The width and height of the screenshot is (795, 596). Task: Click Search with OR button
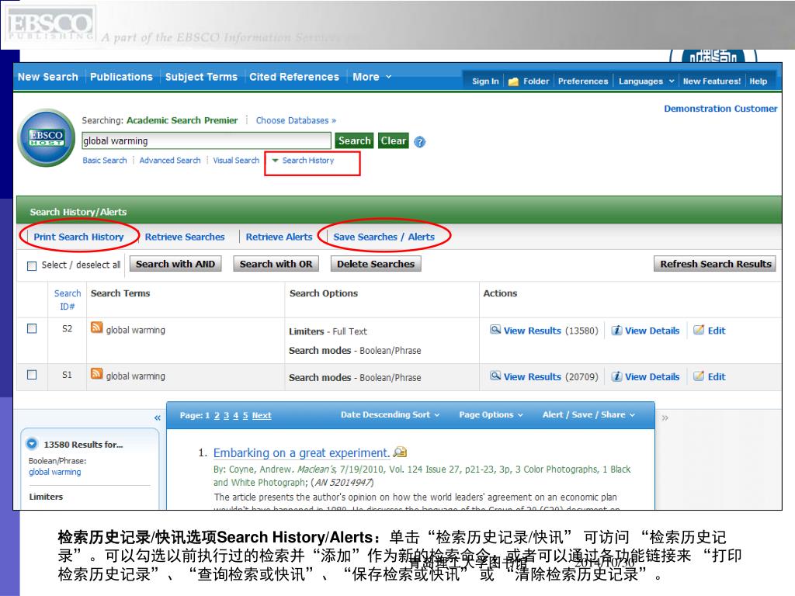click(276, 264)
